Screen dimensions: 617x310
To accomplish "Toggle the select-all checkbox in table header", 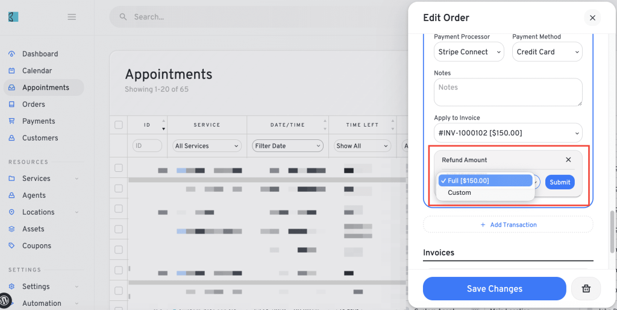I will pyautogui.click(x=119, y=125).
